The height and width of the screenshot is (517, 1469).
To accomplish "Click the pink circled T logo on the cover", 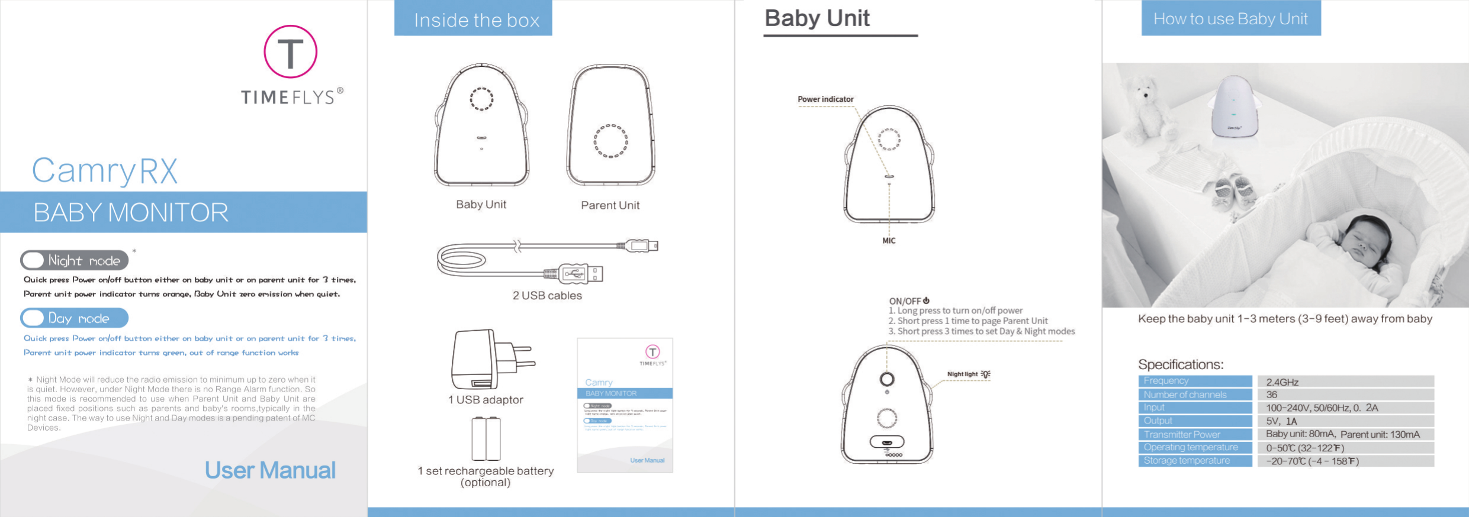I will pos(290,51).
